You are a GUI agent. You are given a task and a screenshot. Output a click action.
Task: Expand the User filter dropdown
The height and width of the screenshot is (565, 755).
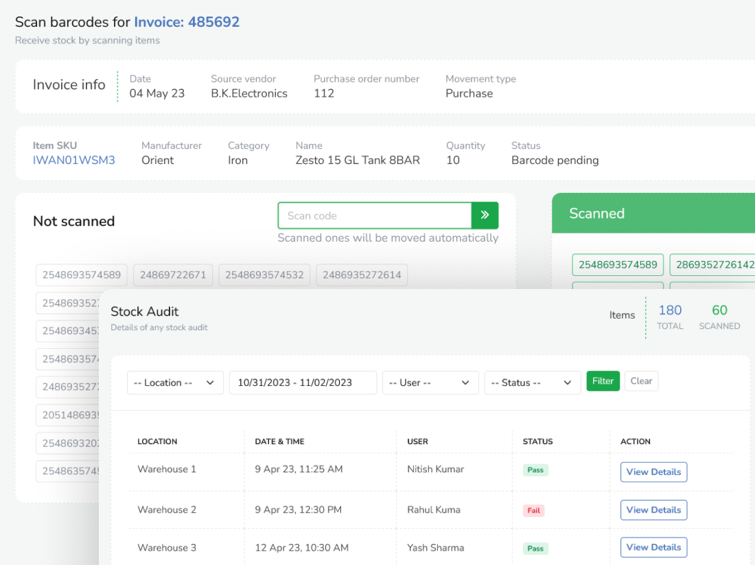coord(430,383)
